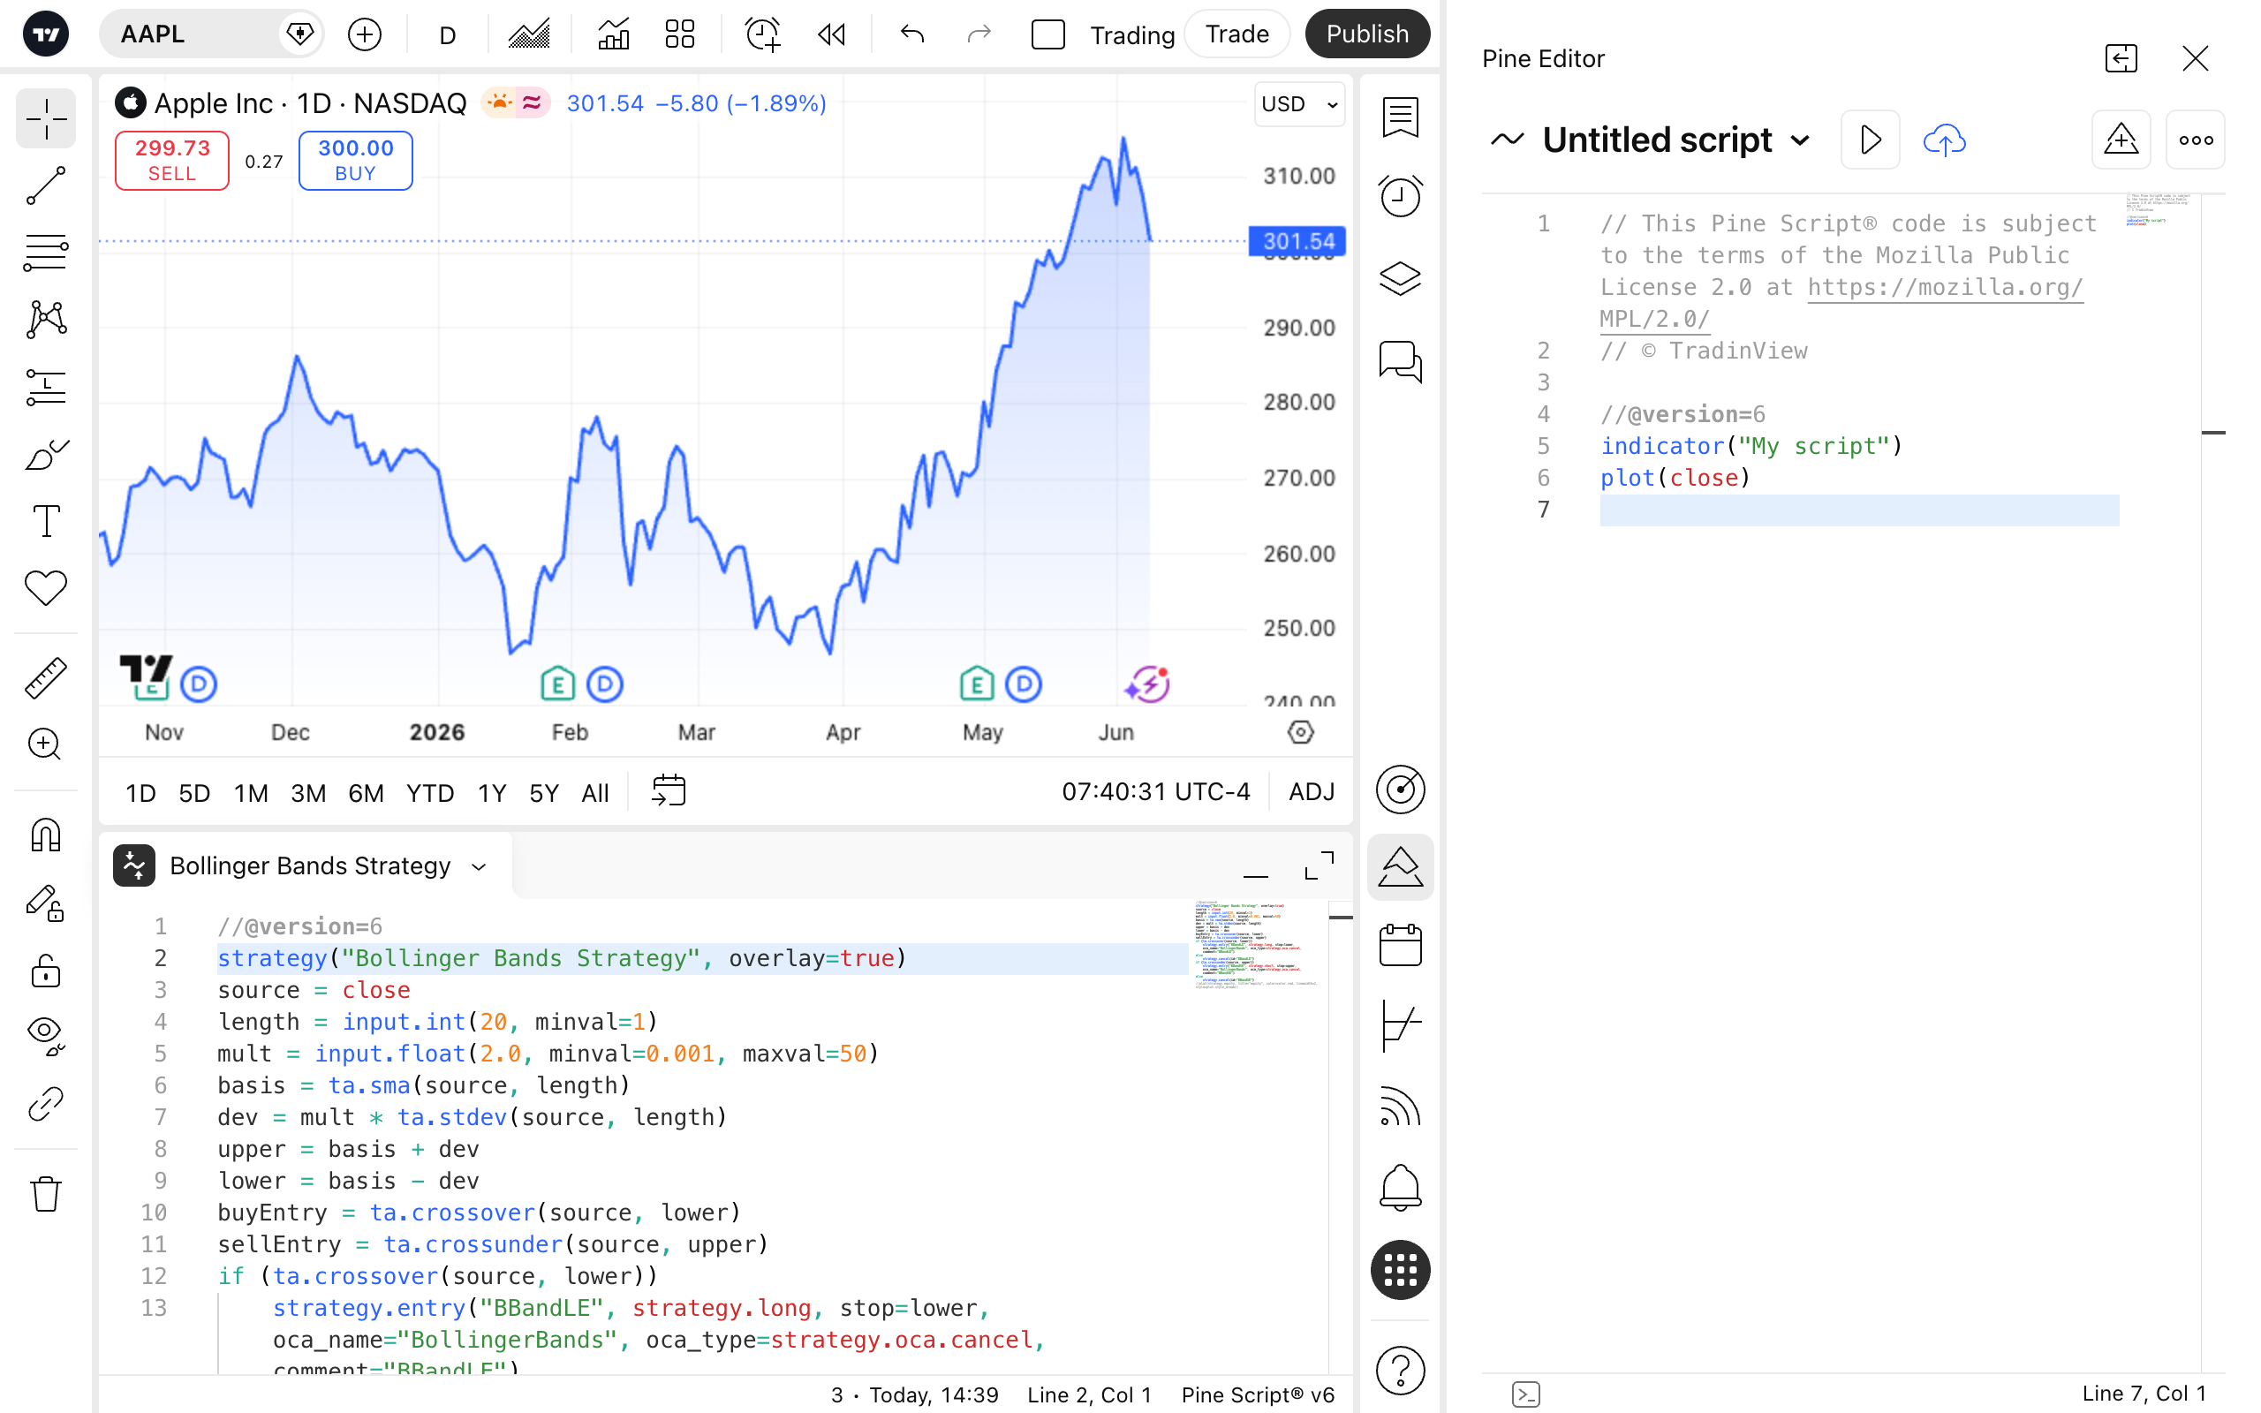Select the layout setup square icon
The width and height of the screenshot is (2261, 1413).
pos(1047,34)
